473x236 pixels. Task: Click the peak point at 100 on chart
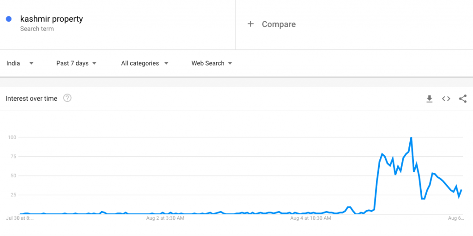(411, 138)
